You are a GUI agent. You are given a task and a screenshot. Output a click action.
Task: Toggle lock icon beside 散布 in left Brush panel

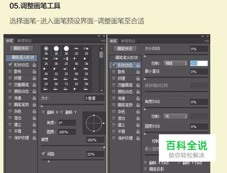pyautogui.click(x=35, y=71)
